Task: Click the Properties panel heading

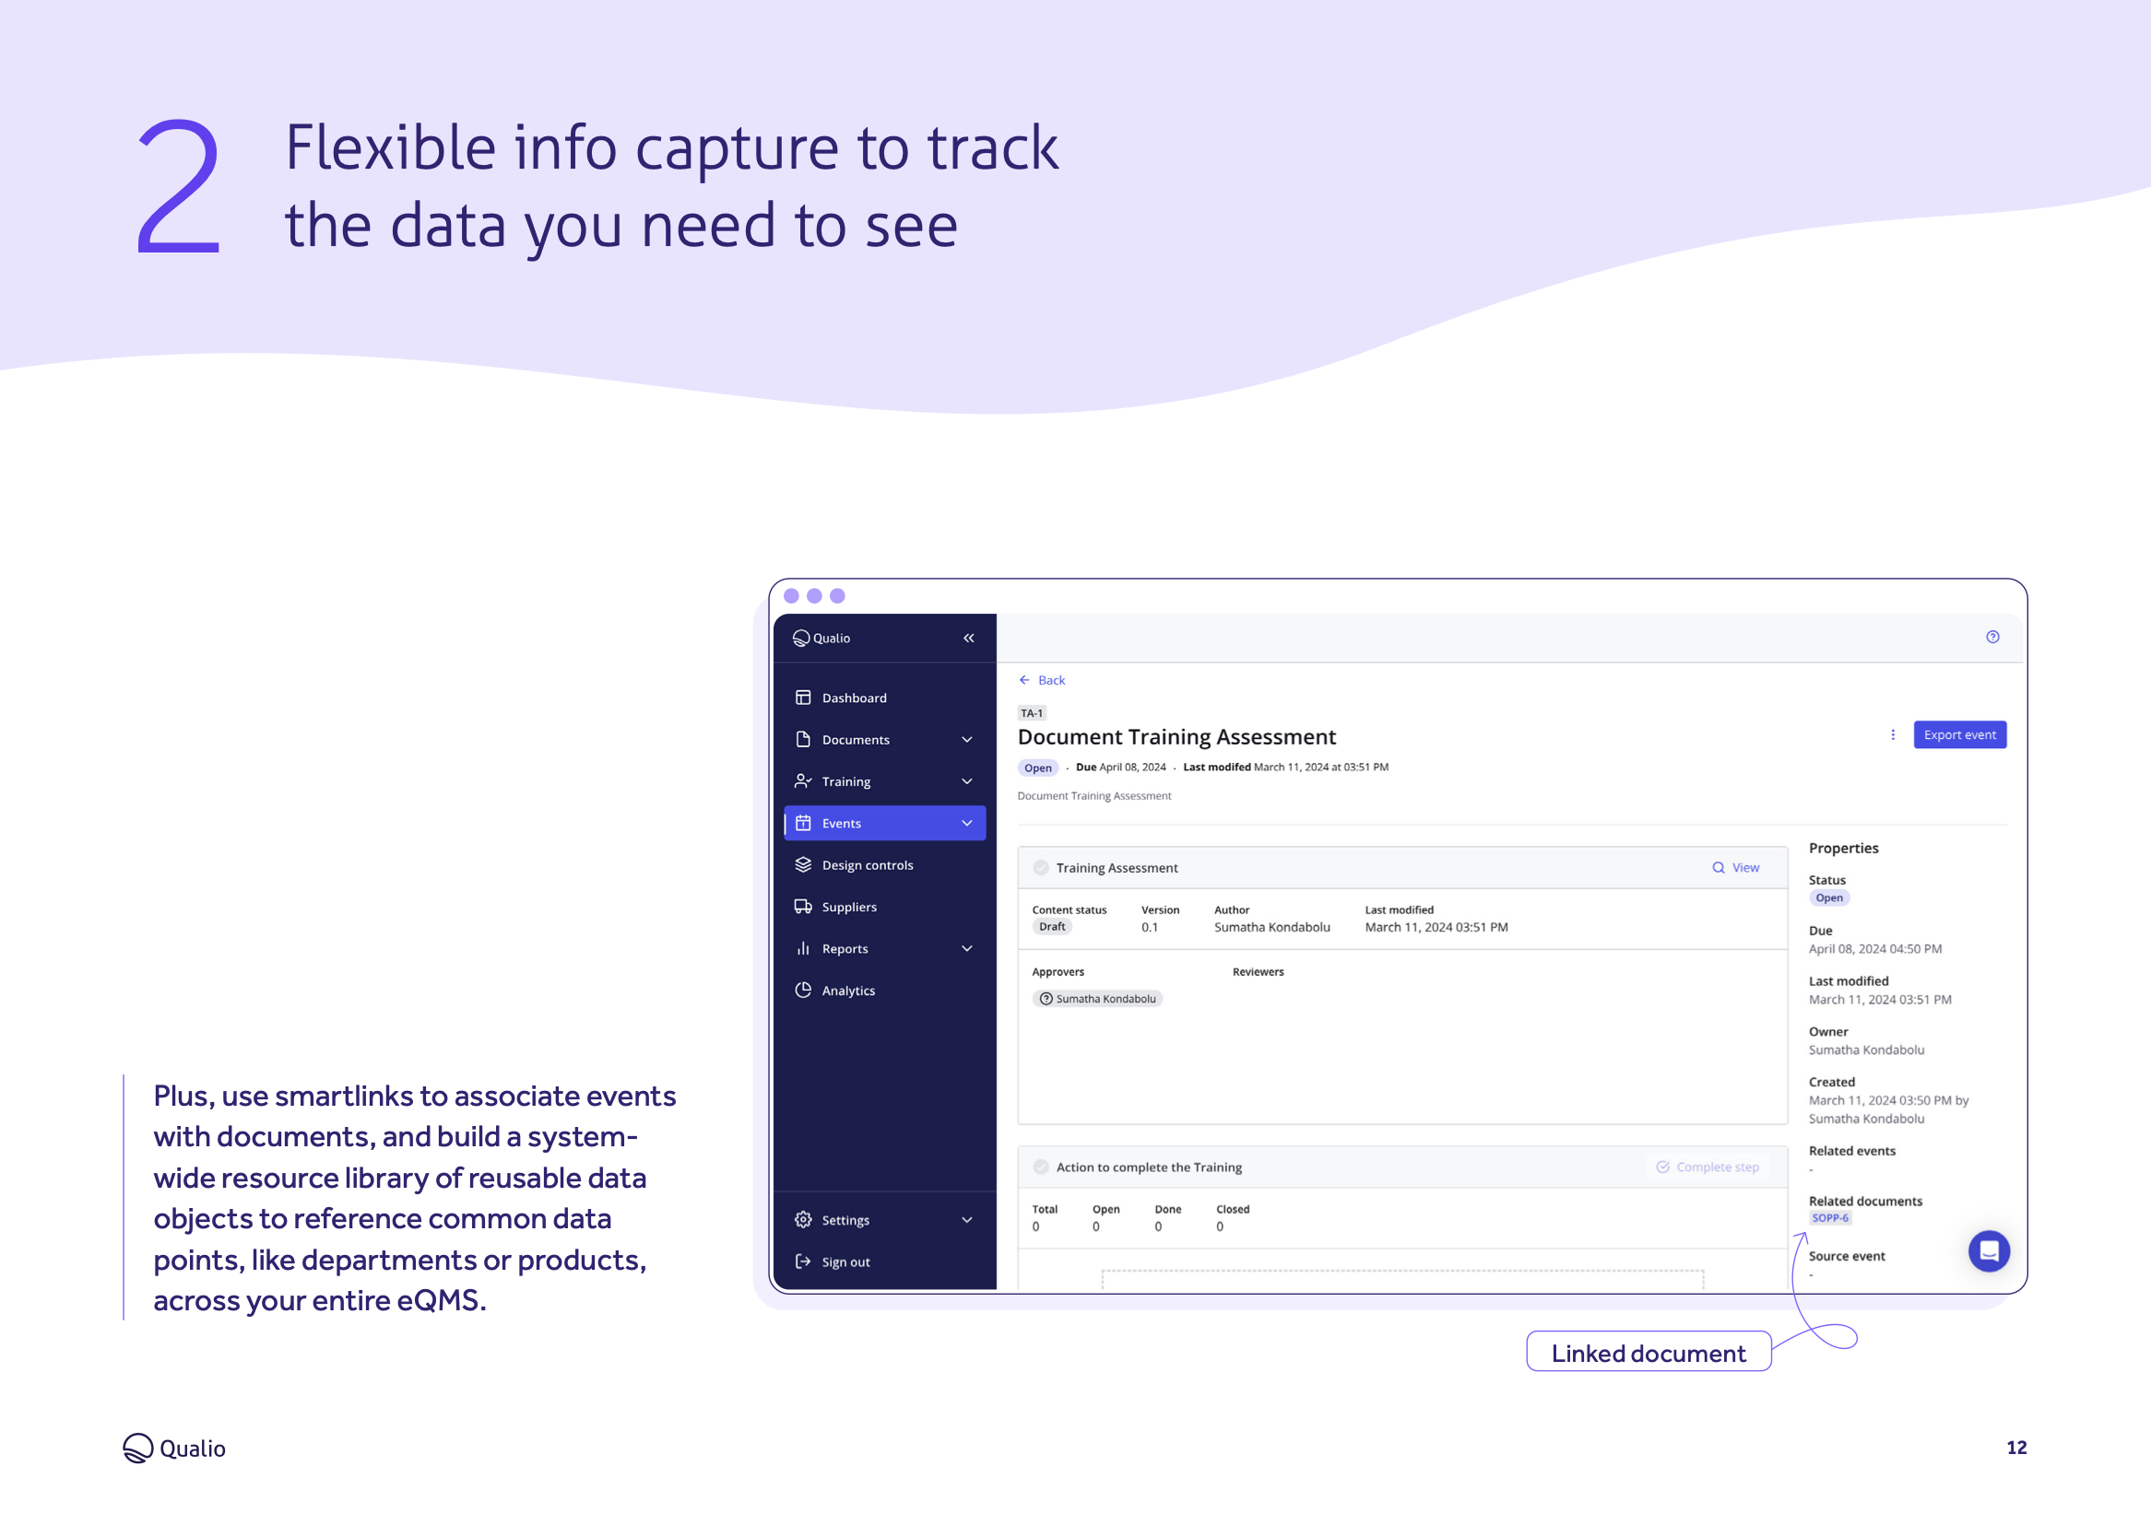Action: click(1843, 848)
